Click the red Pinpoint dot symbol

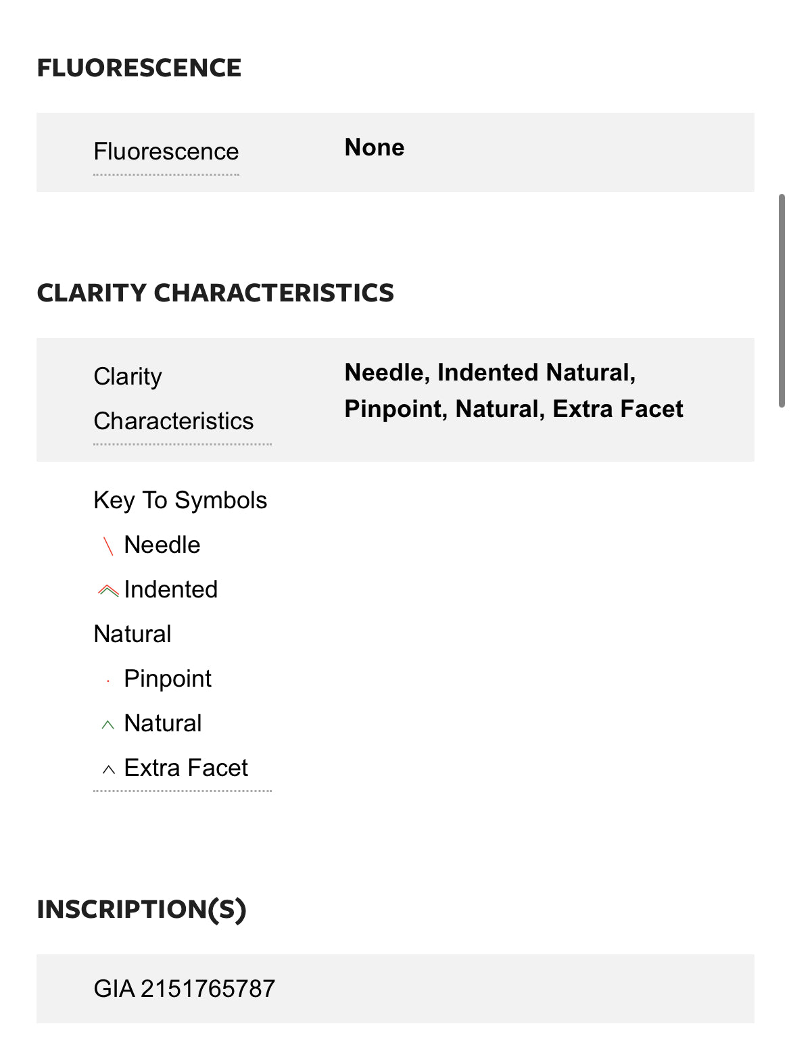[108, 682]
